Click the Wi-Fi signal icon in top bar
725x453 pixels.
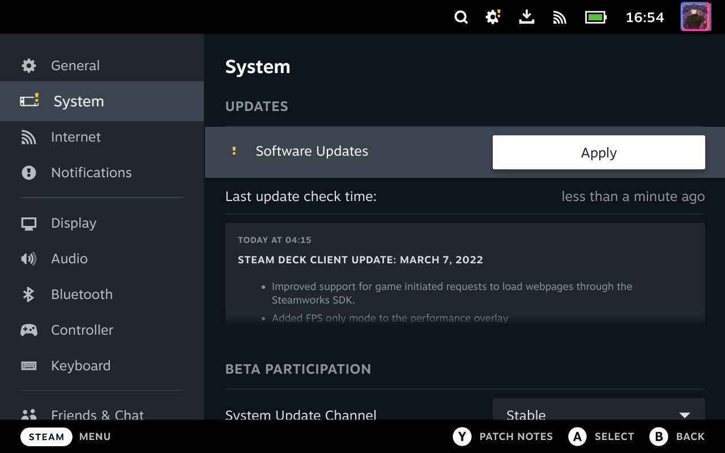560,18
